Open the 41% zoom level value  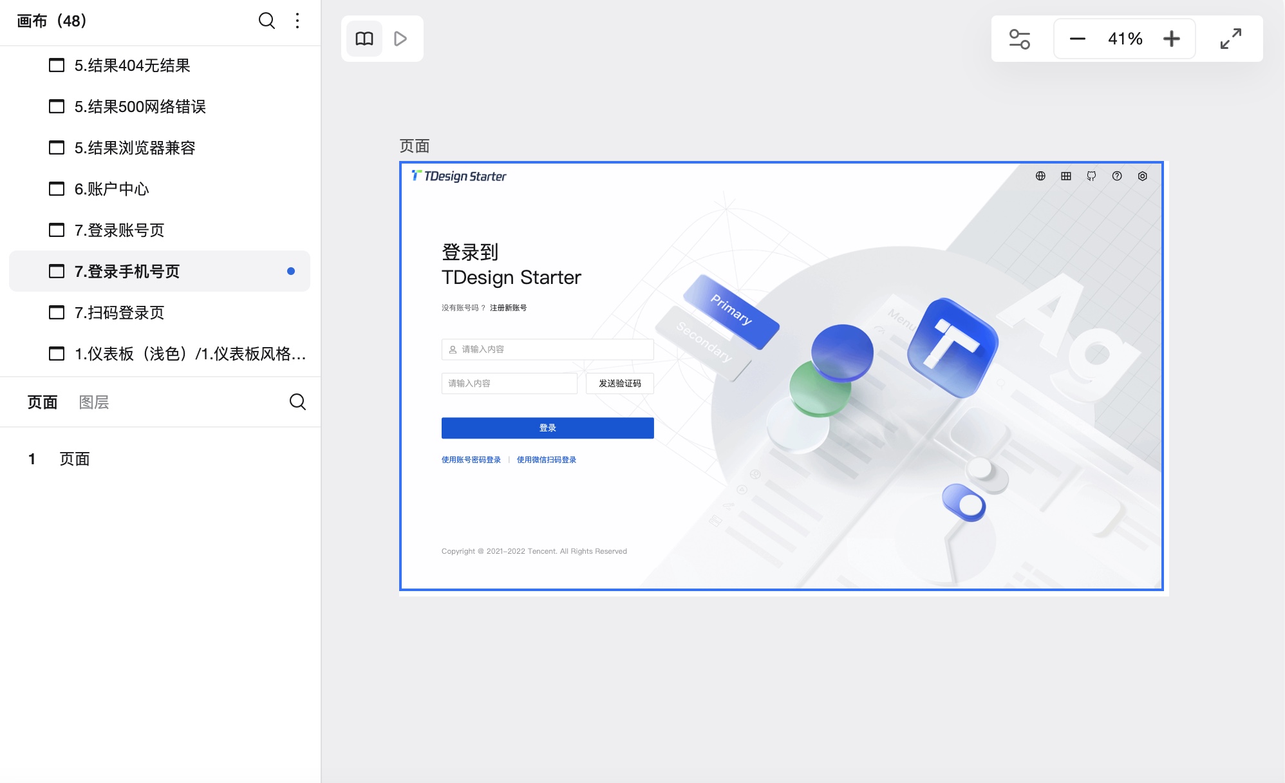coord(1125,39)
